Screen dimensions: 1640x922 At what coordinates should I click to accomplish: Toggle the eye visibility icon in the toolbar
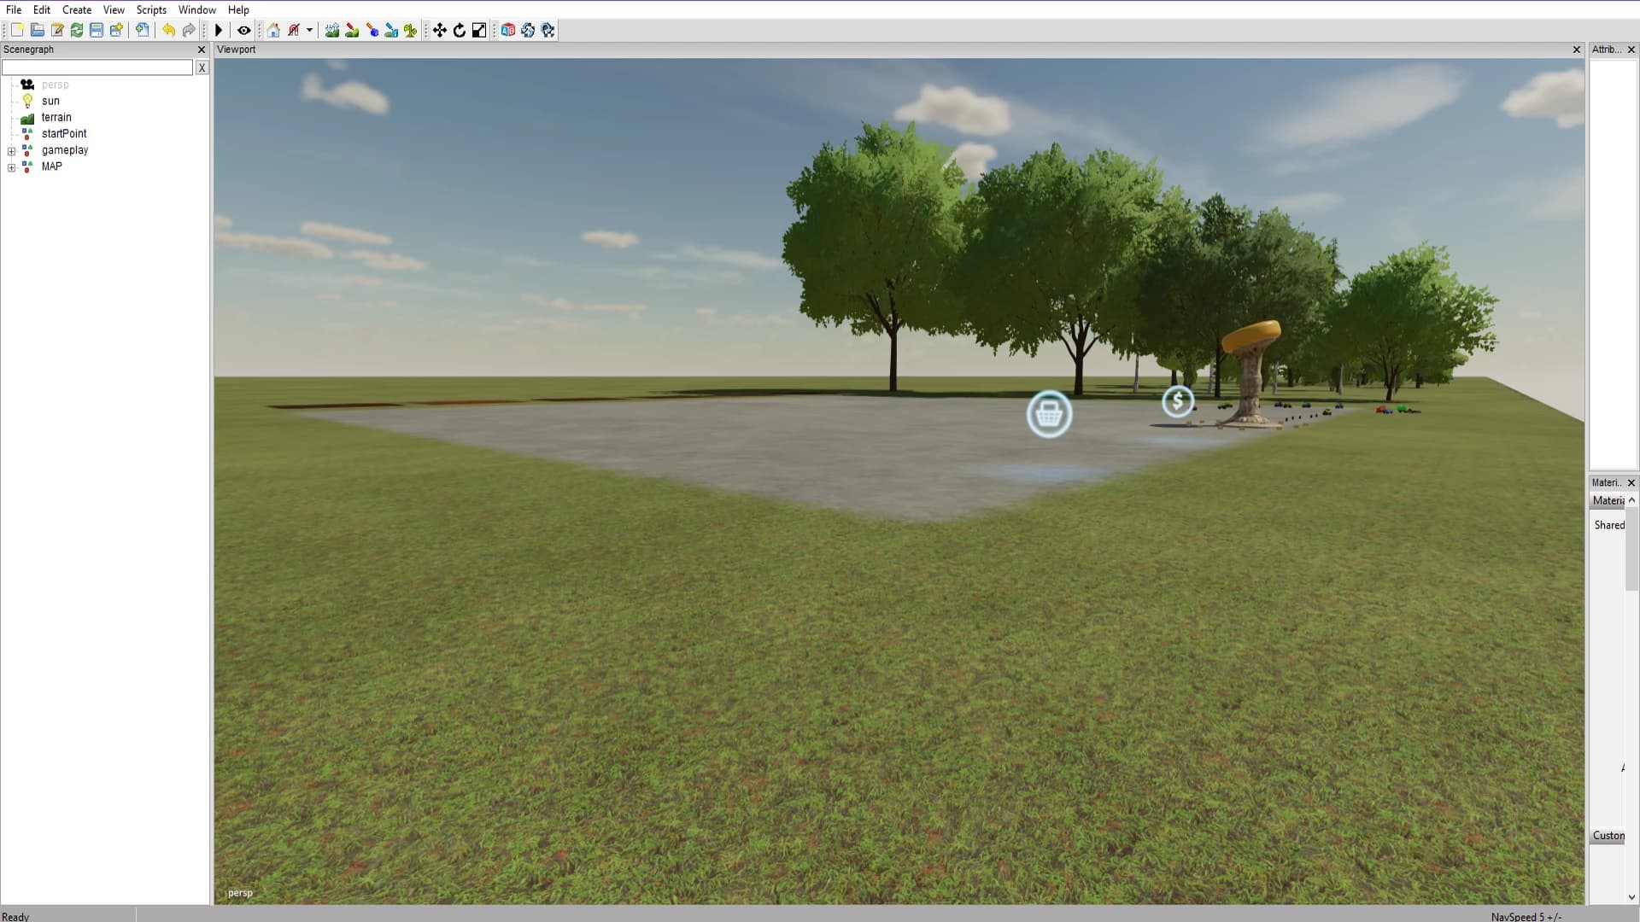[x=244, y=31]
